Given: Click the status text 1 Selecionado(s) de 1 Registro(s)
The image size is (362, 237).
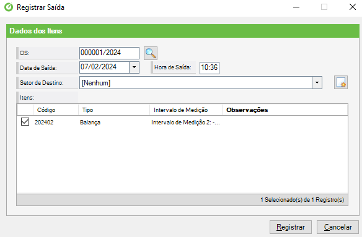Looking at the screenshot, I should [302, 200].
